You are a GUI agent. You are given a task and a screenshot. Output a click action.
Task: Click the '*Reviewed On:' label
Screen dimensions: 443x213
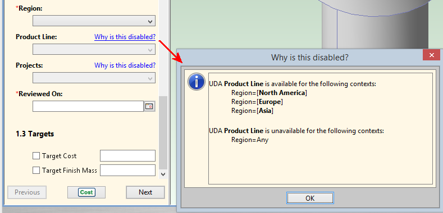(x=39, y=94)
